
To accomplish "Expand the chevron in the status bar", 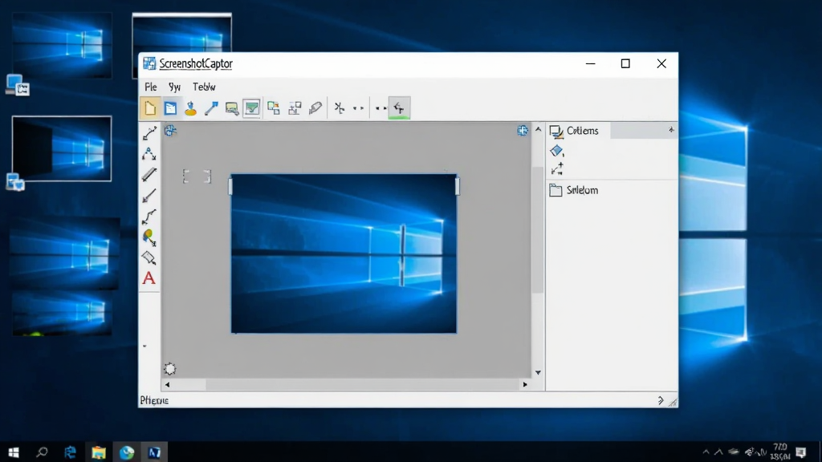I will (x=661, y=401).
